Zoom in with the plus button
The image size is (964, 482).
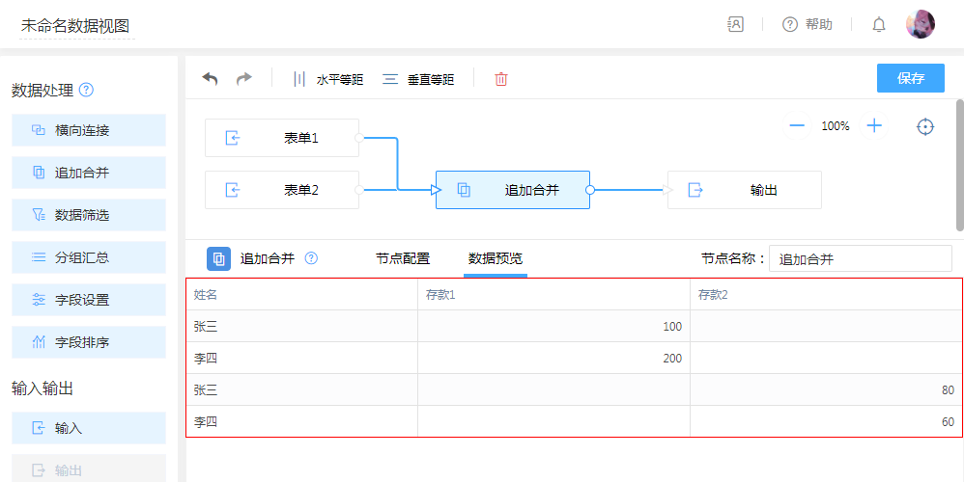coord(874,126)
